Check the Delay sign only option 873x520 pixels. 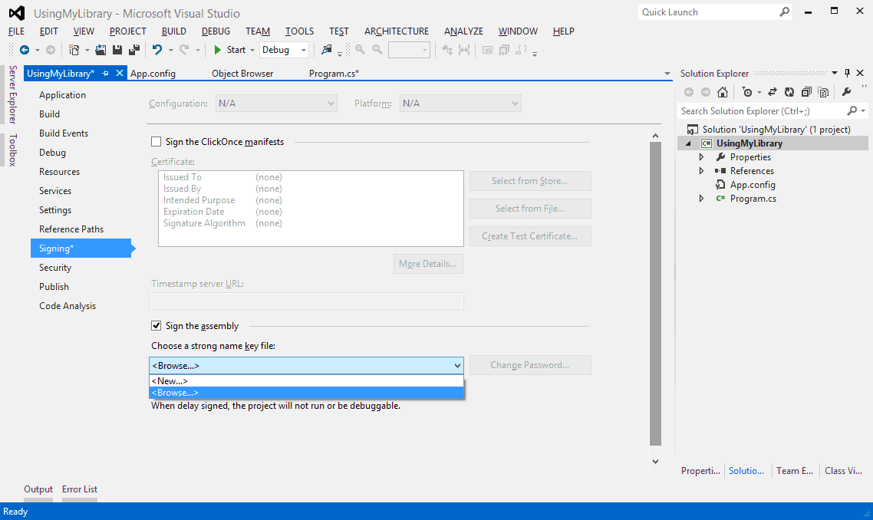(156, 387)
